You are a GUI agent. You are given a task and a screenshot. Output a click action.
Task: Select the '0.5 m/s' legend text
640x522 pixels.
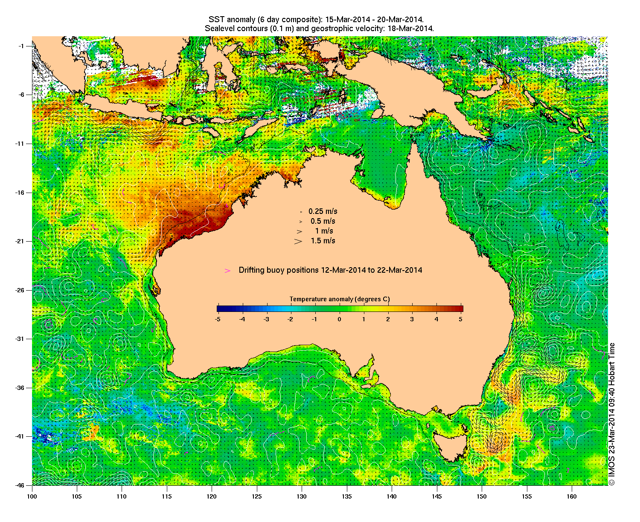pyautogui.click(x=323, y=221)
